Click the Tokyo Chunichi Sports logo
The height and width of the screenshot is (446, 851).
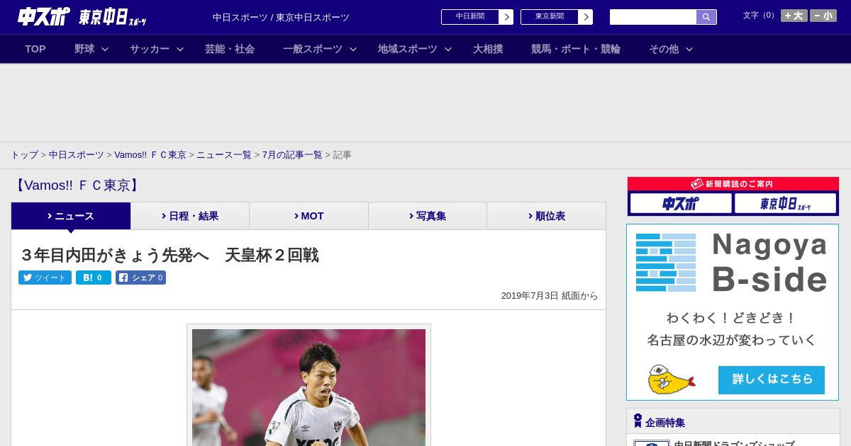click(x=113, y=17)
